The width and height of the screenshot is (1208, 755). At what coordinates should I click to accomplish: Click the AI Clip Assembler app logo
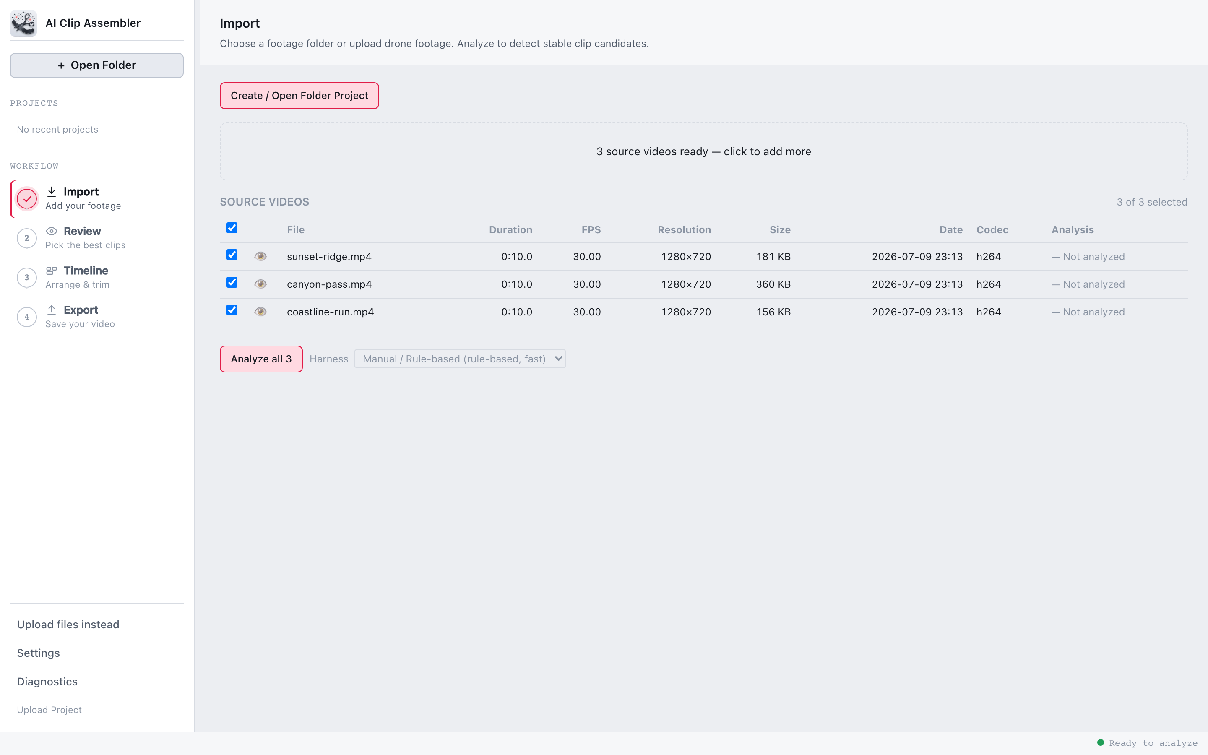tap(23, 23)
